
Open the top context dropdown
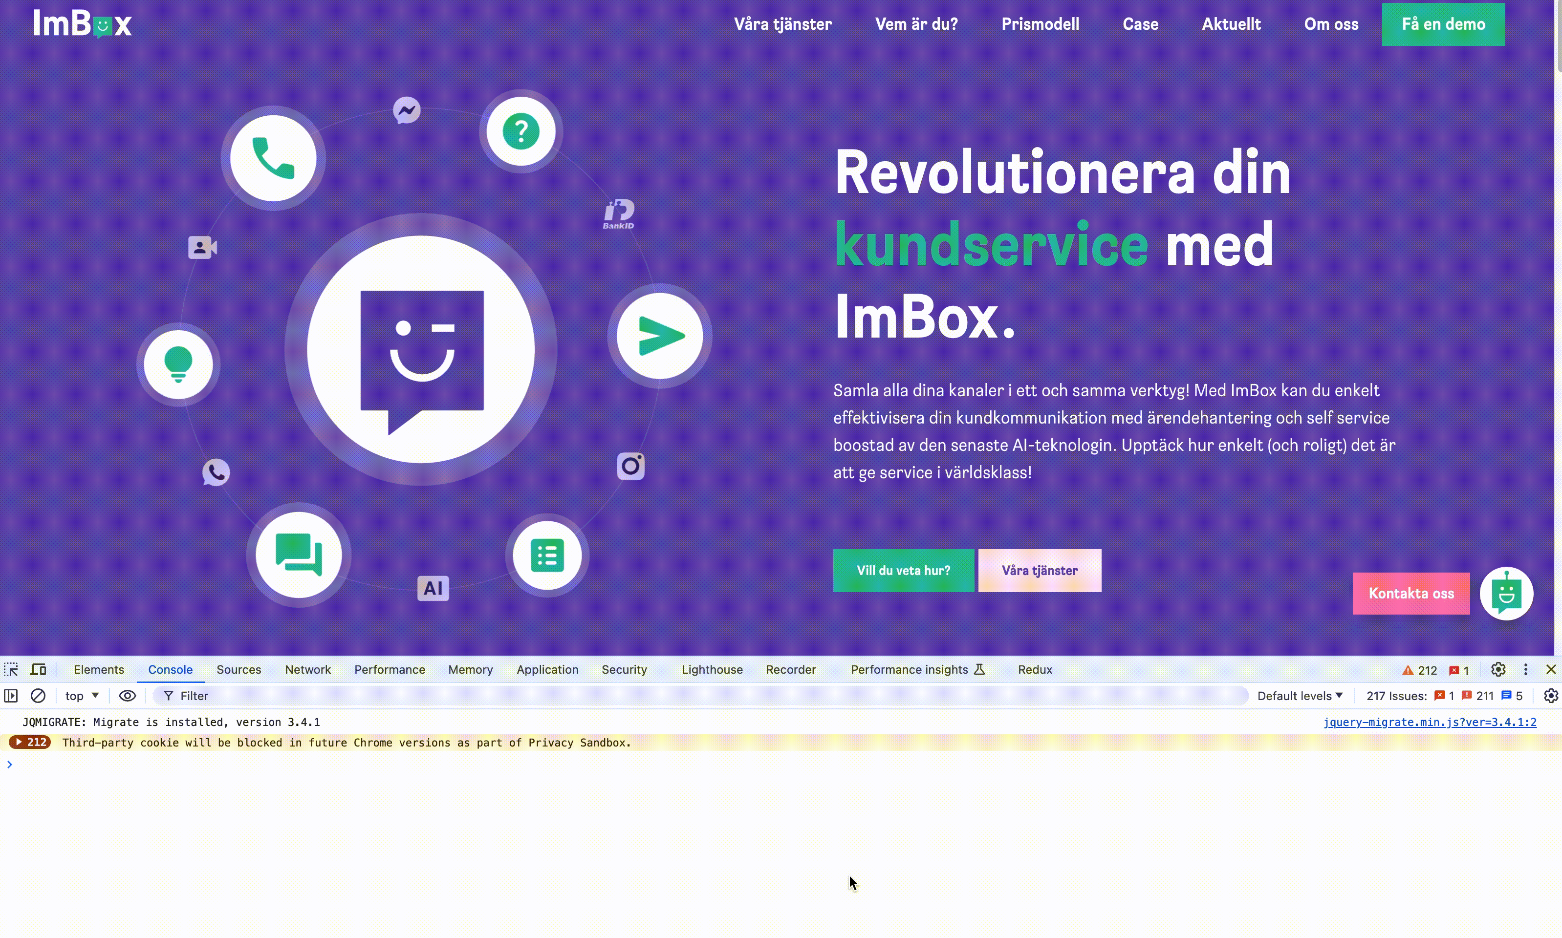[82, 696]
